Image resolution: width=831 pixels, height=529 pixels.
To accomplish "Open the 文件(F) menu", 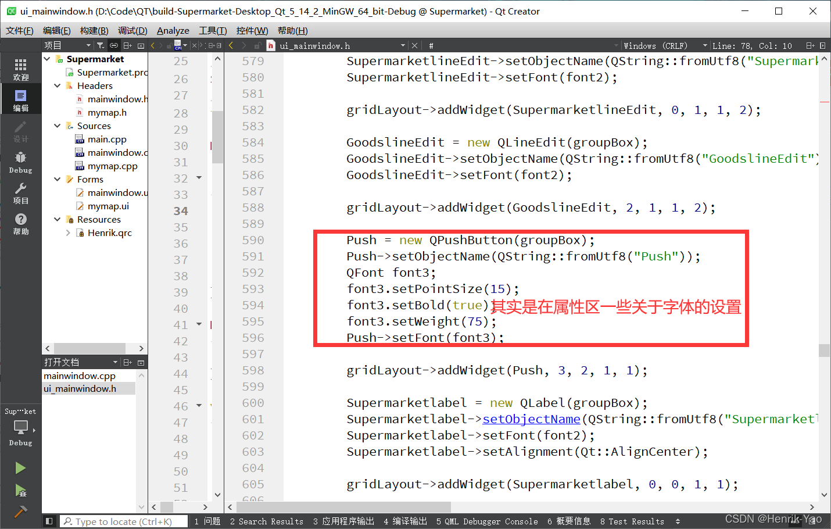I will pyautogui.click(x=20, y=30).
